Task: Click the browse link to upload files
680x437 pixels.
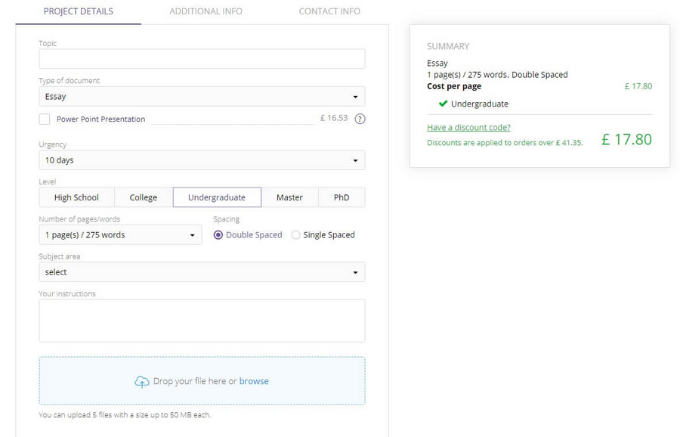Action: 254,381
